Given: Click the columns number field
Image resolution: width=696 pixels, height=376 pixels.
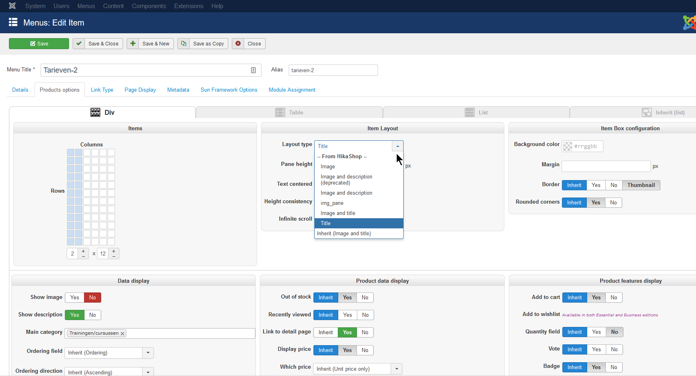Looking at the screenshot, I should tap(72, 254).
